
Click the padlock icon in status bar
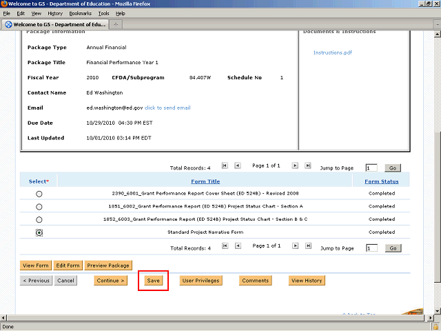(x=435, y=327)
